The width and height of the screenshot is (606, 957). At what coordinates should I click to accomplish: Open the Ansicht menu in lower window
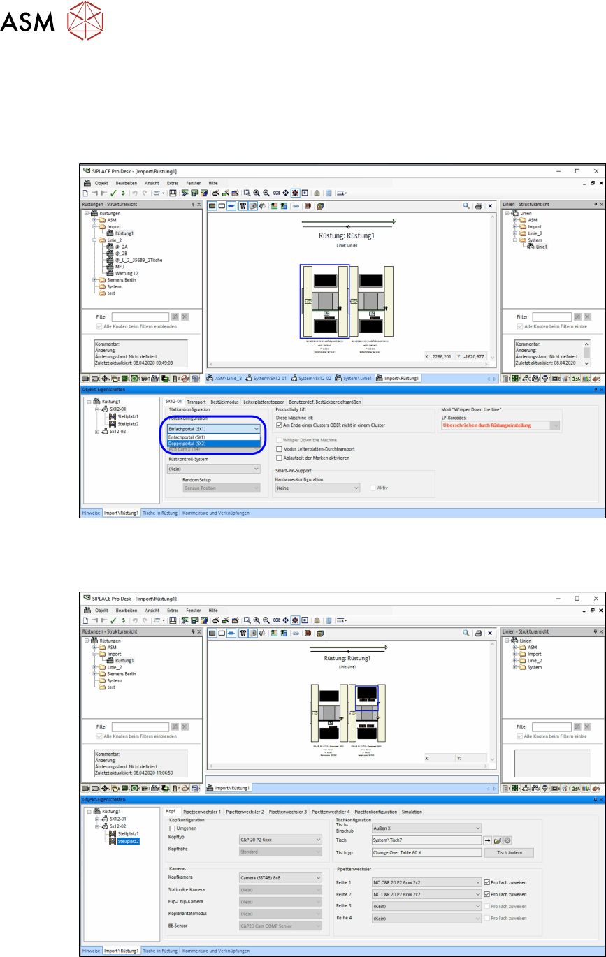(x=152, y=609)
